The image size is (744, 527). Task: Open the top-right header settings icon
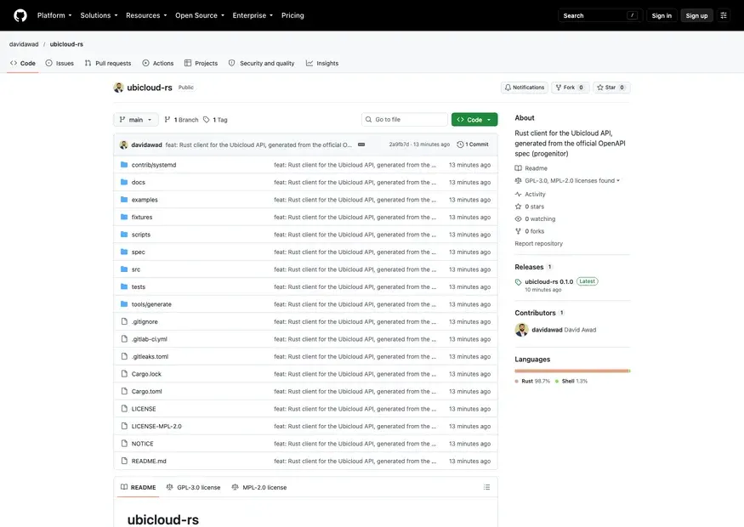pos(723,15)
